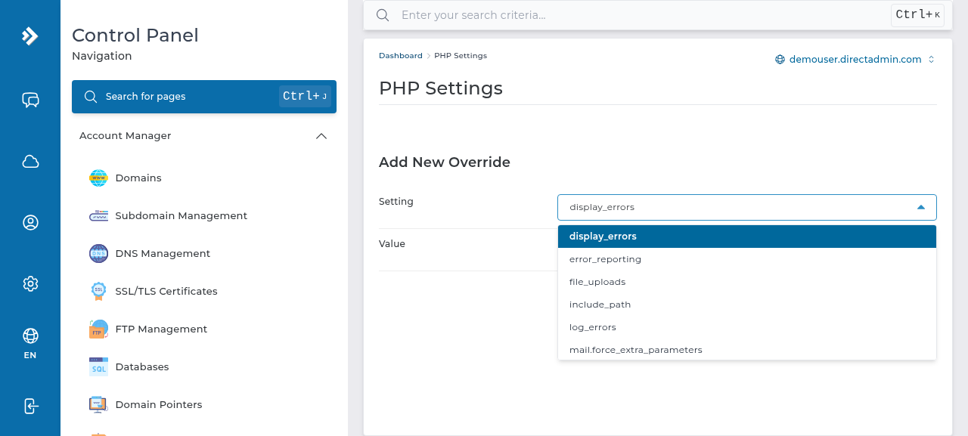
Task: Click the Ctrl+J shortcut badge
Action: [305, 96]
